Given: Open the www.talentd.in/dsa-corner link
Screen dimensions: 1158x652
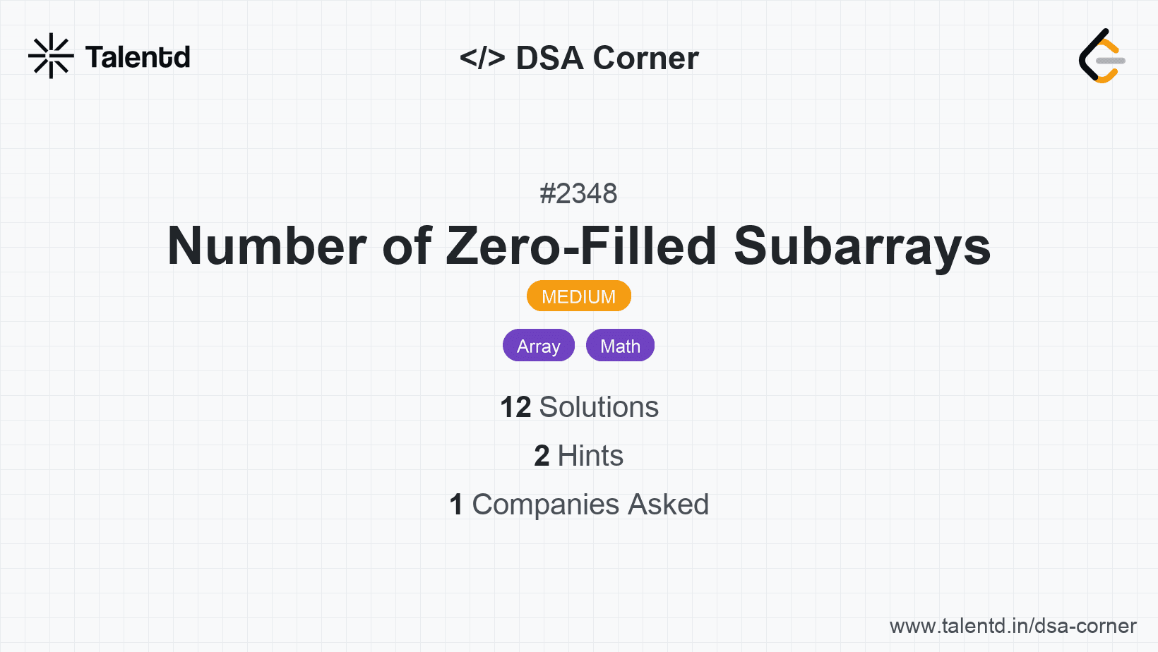Looking at the screenshot, I should tap(1013, 626).
